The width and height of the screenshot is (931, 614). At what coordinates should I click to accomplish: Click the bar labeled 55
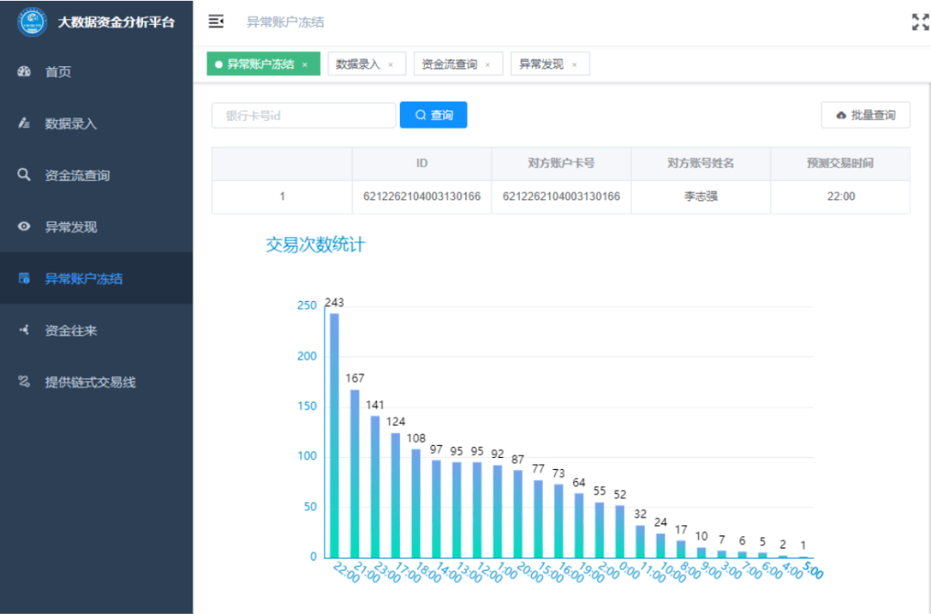(x=600, y=529)
